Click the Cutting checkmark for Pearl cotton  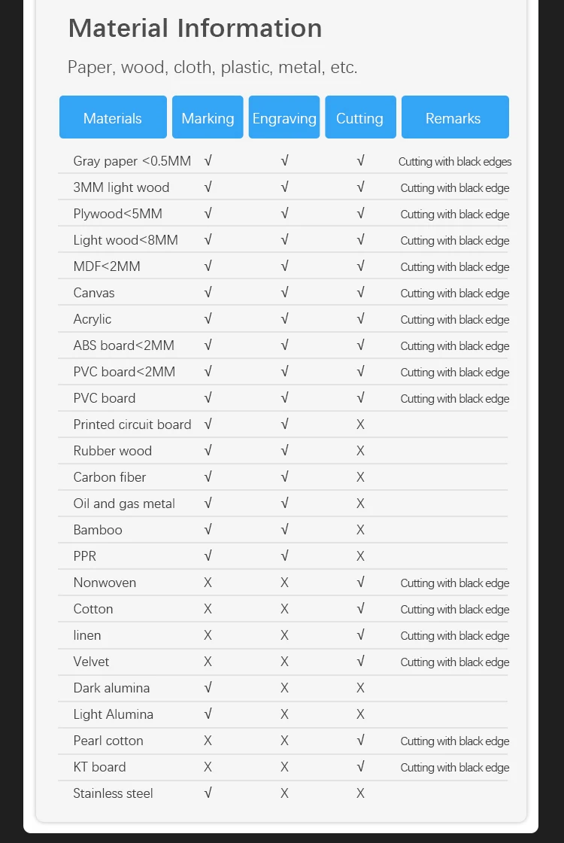click(x=360, y=741)
